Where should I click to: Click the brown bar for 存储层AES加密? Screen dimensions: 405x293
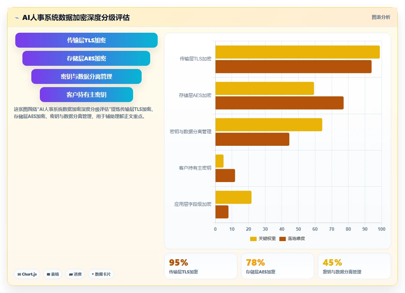tap(279, 103)
